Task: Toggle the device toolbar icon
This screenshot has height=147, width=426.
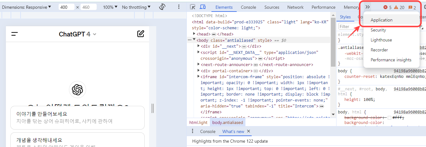Action: coord(203,7)
